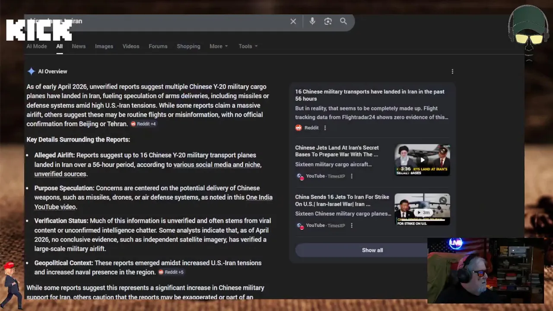553x311 pixels.
Task: Open the One India YouTube video link
Action: pyautogui.click(x=153, y=202)
